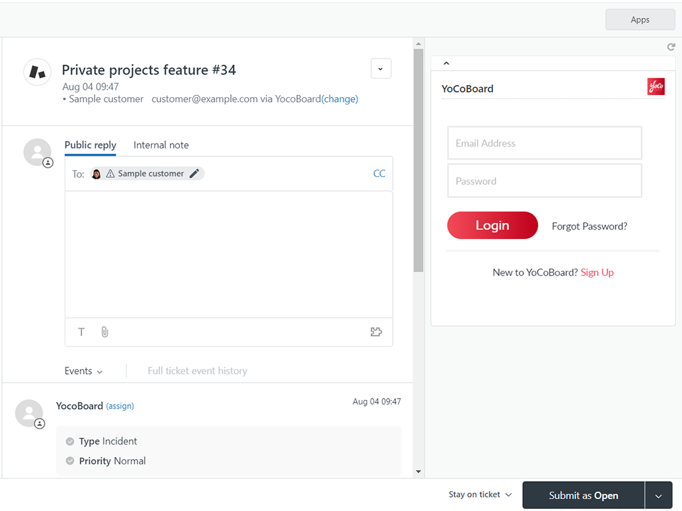This screenshot has width=682, height=511.
Task: Click the Forgot Password link
Action: point(589,226)
